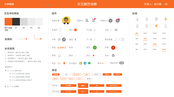This screenshot has width=174, height=97.
Task: Click the black exclamation circle icon
Action: tap(113, 55)
